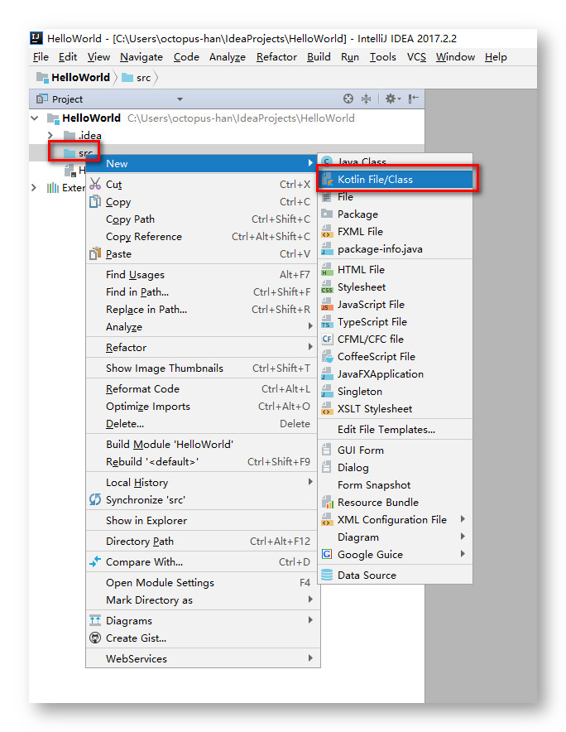Select New in the context menu

pos(202,163)
